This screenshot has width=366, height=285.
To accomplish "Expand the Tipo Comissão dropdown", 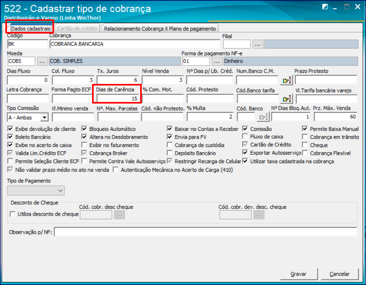I will click(44, 117).
